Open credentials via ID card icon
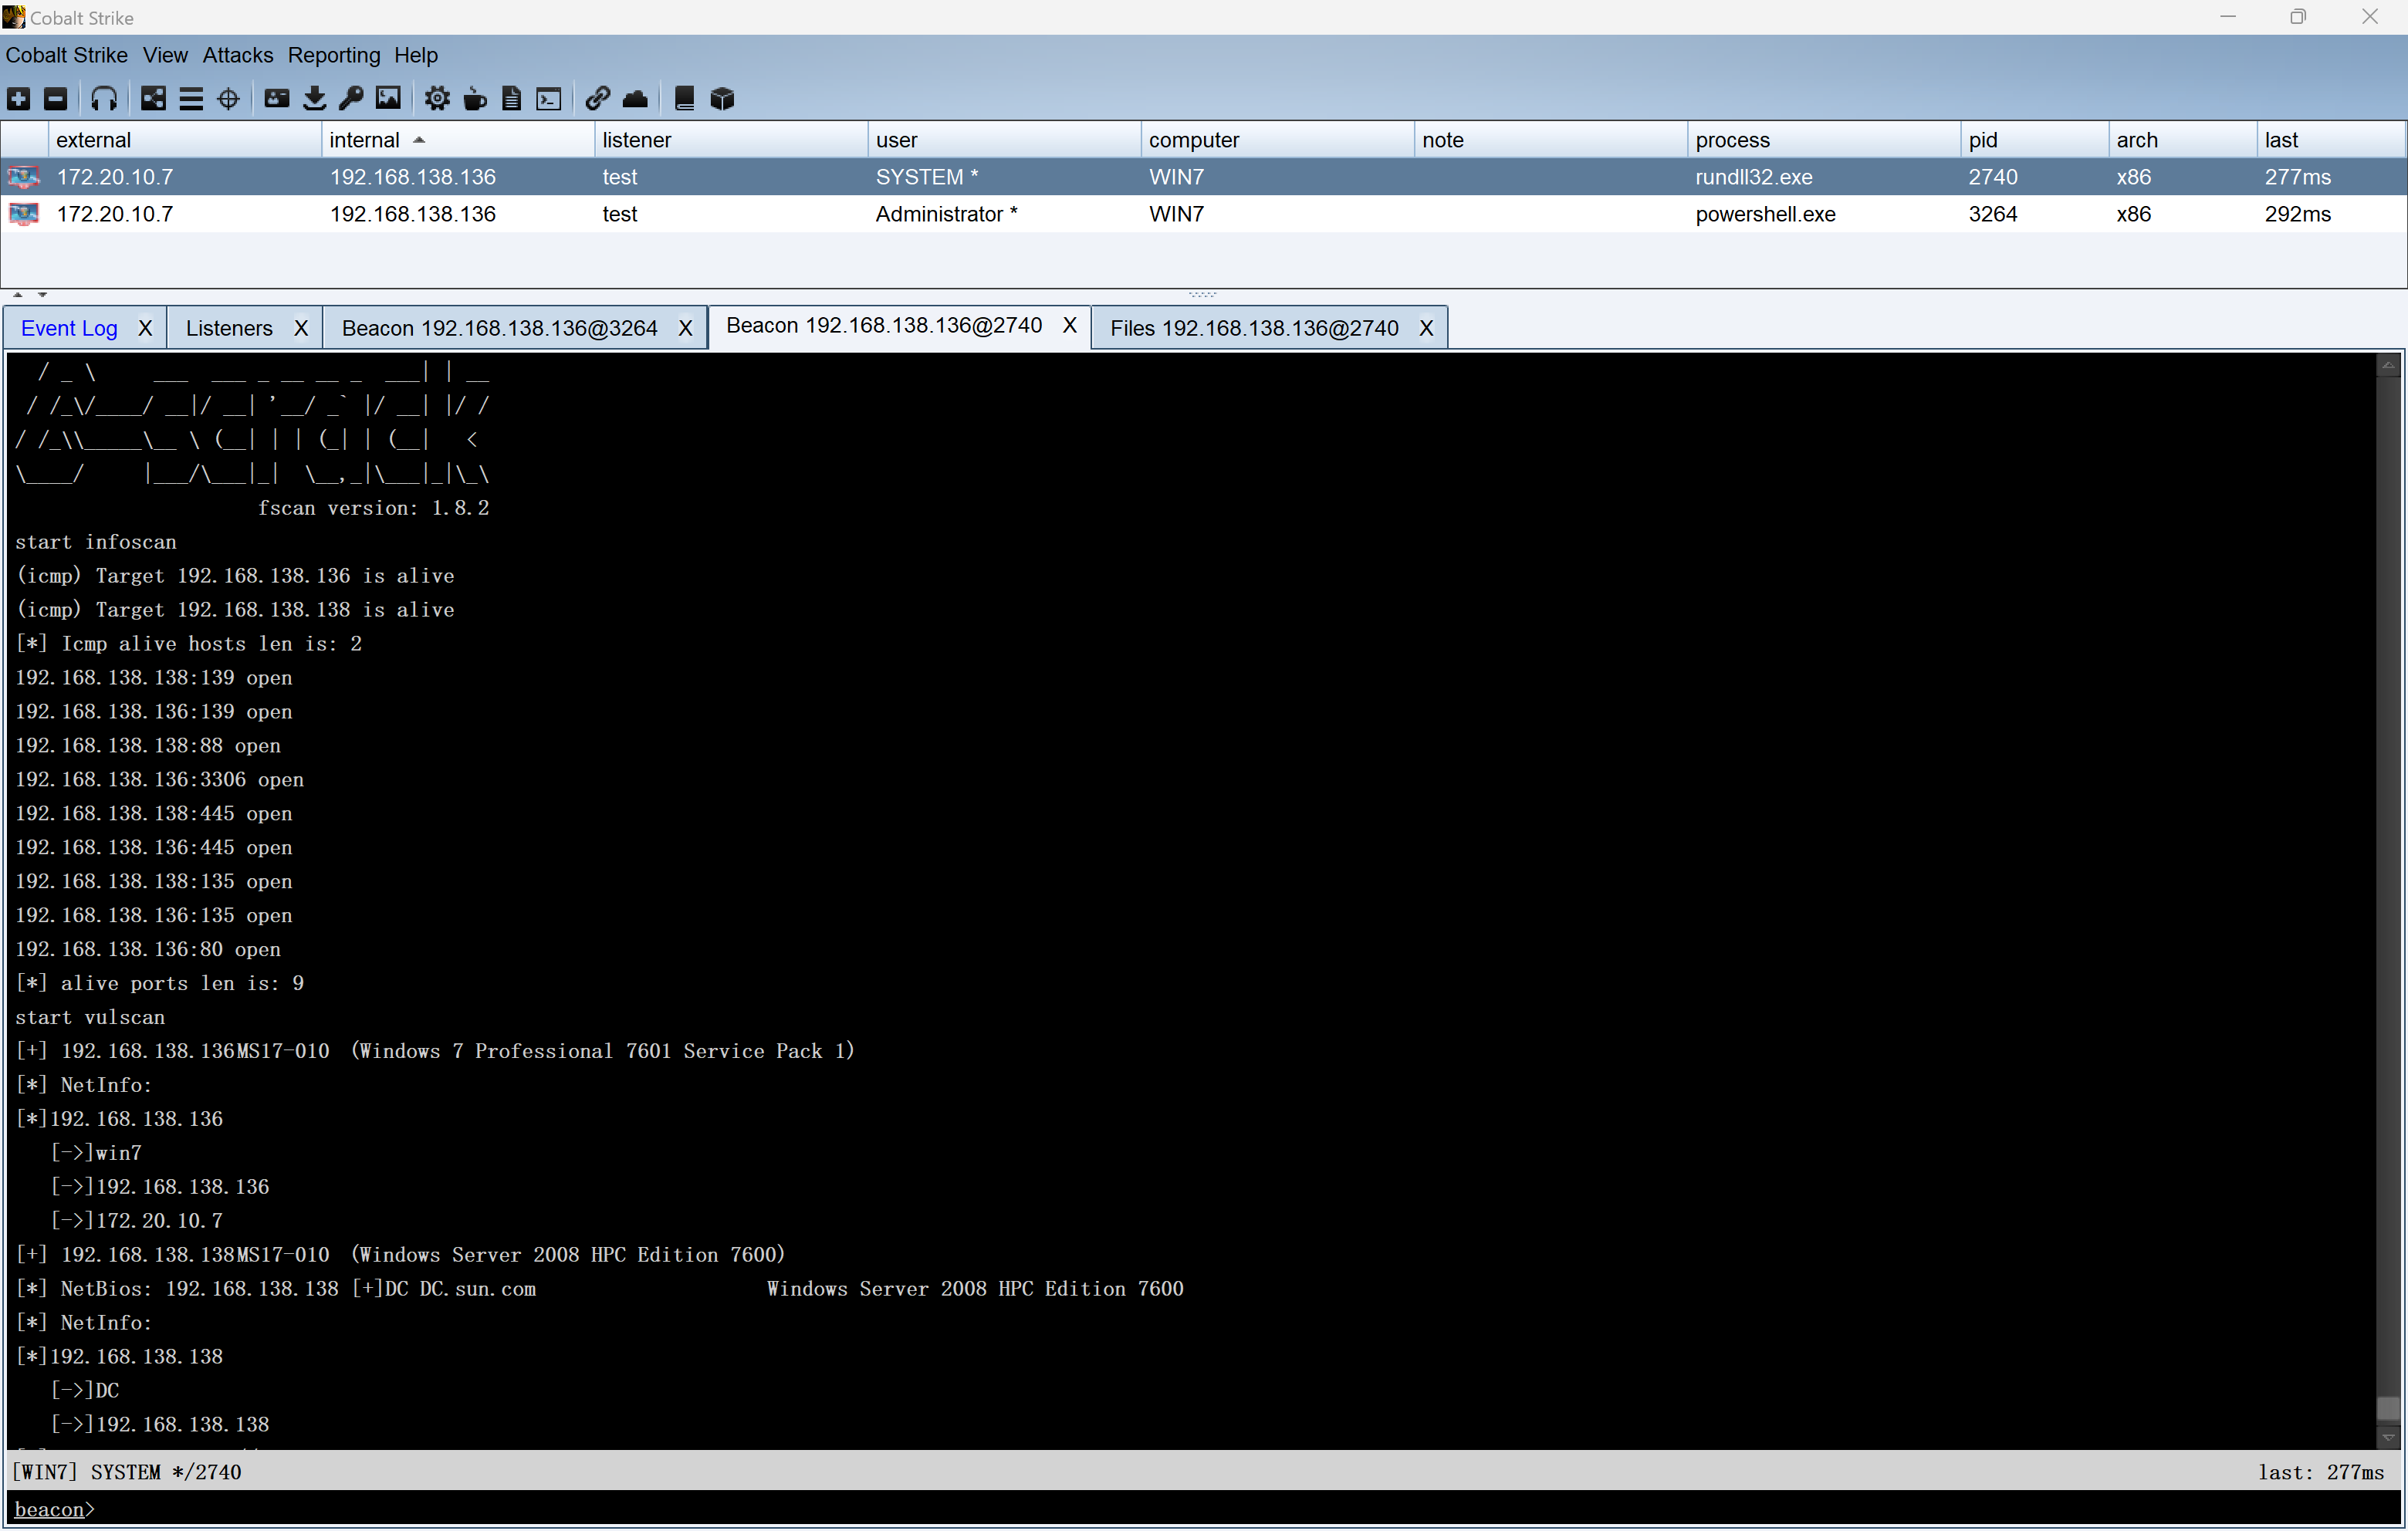This screenshot has width=2408, height=1531. point(277,98)
